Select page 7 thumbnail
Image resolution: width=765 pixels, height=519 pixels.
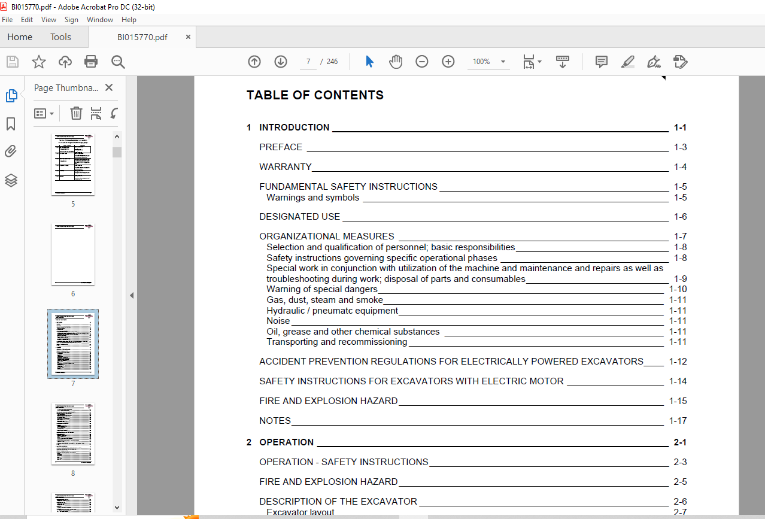pyautogui.click(x=73, y=344)
